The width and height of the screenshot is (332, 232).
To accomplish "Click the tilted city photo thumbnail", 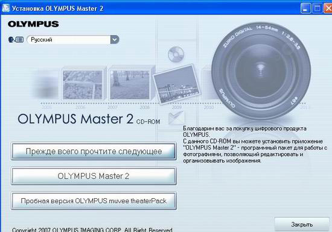I will click(x=176, y=84).
